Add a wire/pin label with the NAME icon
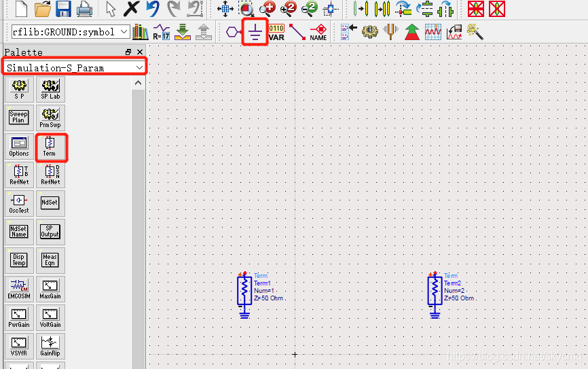 318,33
